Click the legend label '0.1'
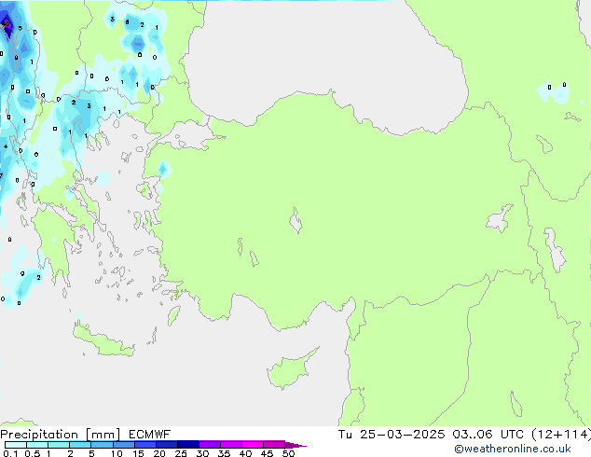The height and width of the screenshot is (457, 591). coord(10,453)
